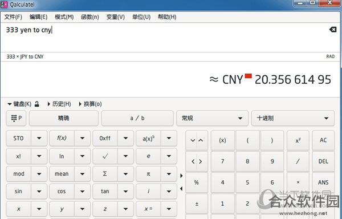This screenshot has height=219, width=342.
Task: Open the dropdown arrow next to mod
Action: click(39, 174)
